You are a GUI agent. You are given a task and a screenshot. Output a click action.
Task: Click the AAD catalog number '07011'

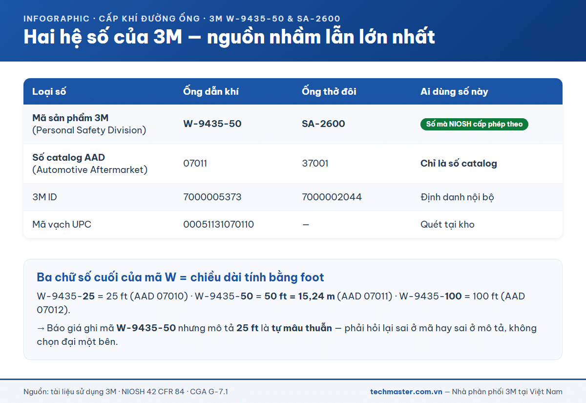(x=195, y=163)
